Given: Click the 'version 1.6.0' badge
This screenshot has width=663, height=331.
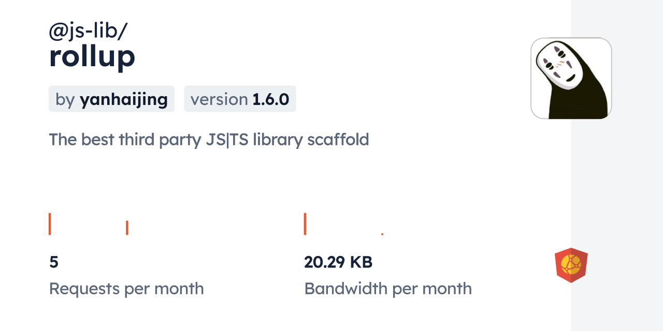Looking at the screenshot, I should tap(240, 99).
